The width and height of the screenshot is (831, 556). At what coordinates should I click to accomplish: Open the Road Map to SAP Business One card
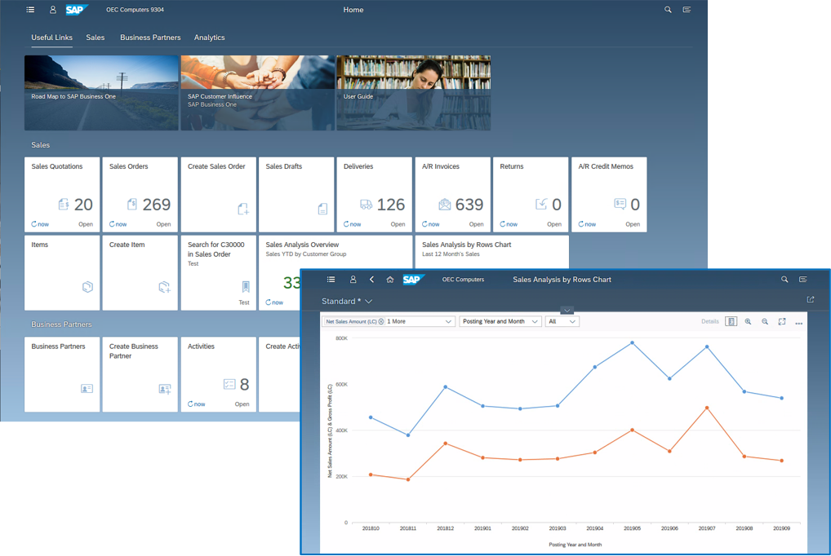(x=101, y=93)
